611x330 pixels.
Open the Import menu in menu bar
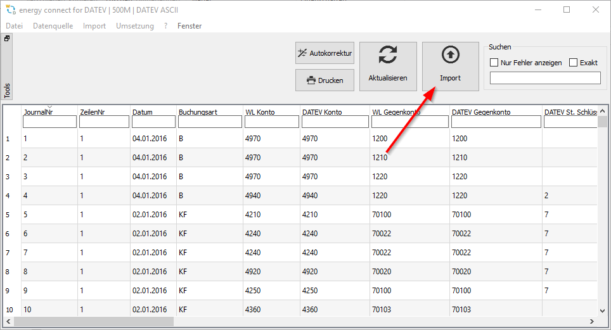coord(94,26)
